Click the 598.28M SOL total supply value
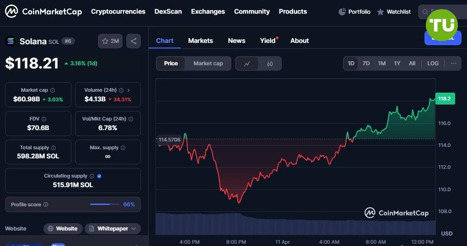The image size is (467, 246). 38,156
